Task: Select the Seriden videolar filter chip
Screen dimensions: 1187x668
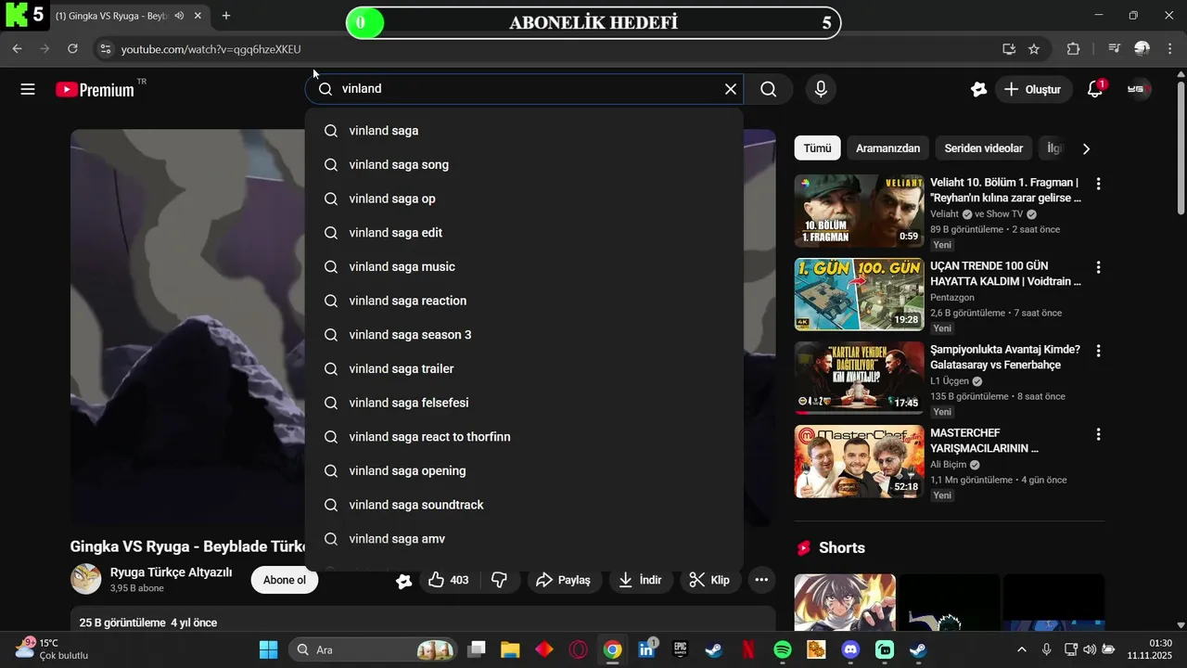Action: pyautogui.click(x=983, y=148)
